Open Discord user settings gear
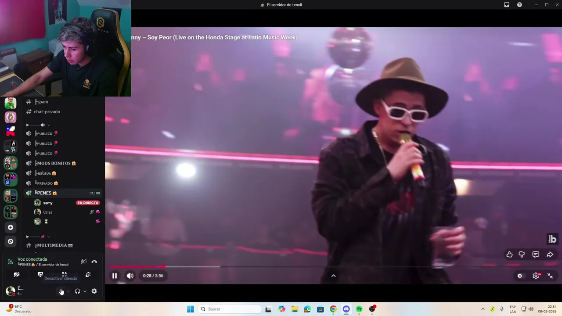The image size is (562, 316). (x=94, y=291)
